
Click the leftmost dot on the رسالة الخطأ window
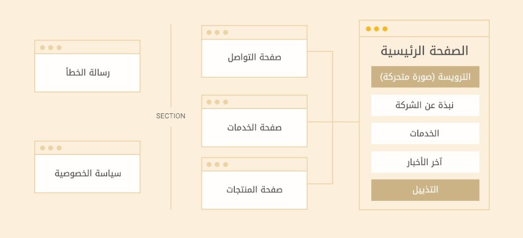click(x=43, y=47)
